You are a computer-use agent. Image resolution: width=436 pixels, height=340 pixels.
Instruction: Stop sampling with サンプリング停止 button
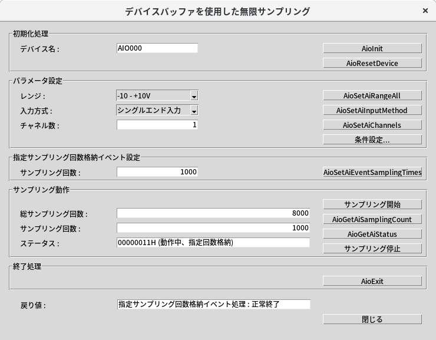372,249
